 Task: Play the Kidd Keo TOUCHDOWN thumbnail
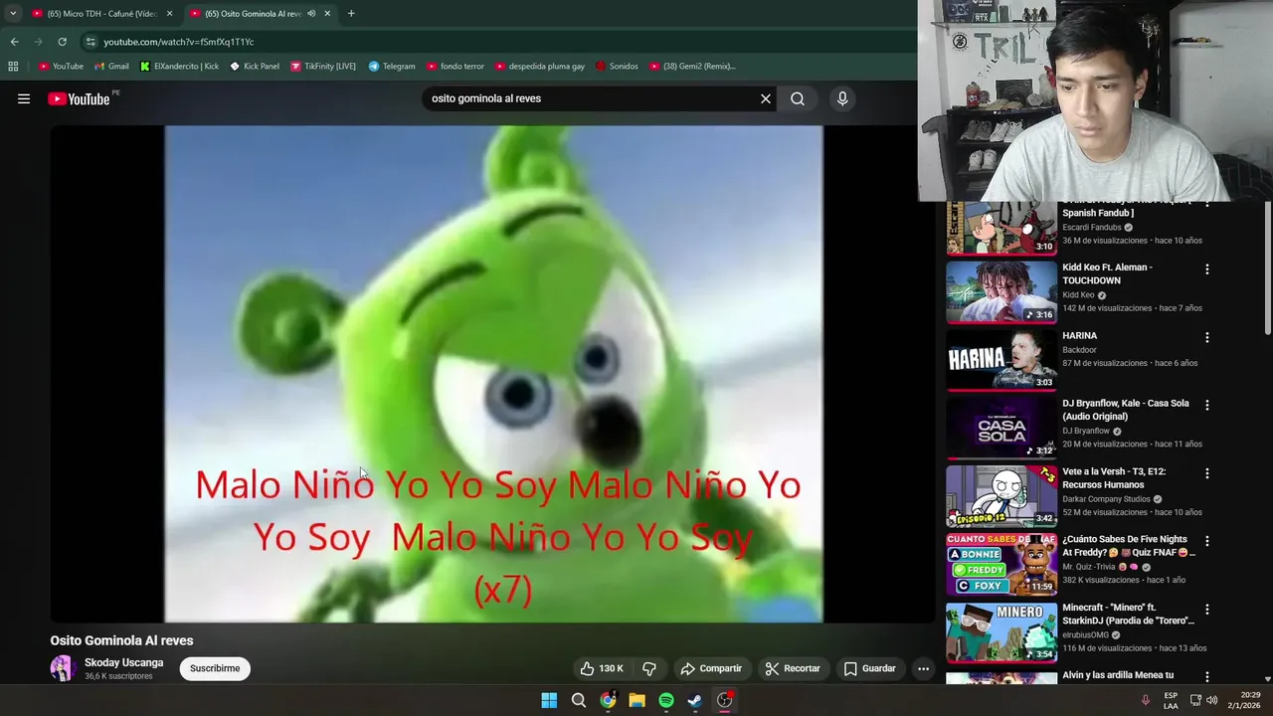(x=1001, y=292)
